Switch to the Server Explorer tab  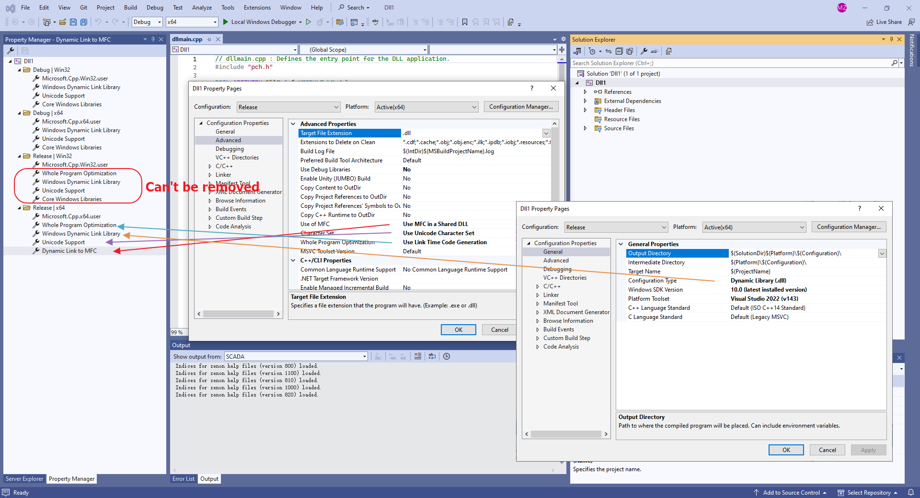(24, 479)
